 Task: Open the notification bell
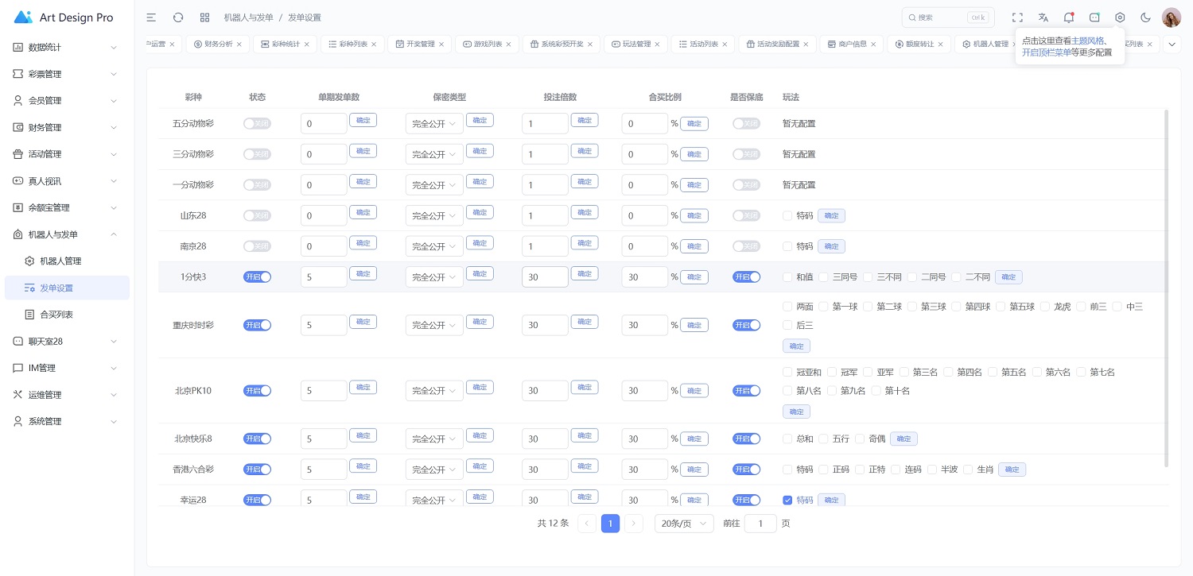point(1068,17)
